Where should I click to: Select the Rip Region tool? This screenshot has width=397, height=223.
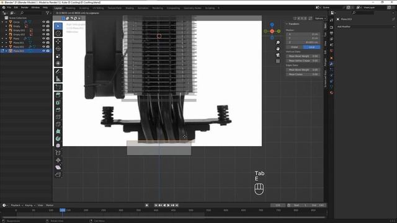pos(58,175)
